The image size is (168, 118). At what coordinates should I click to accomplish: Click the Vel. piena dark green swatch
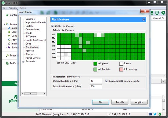click(95, 63)
